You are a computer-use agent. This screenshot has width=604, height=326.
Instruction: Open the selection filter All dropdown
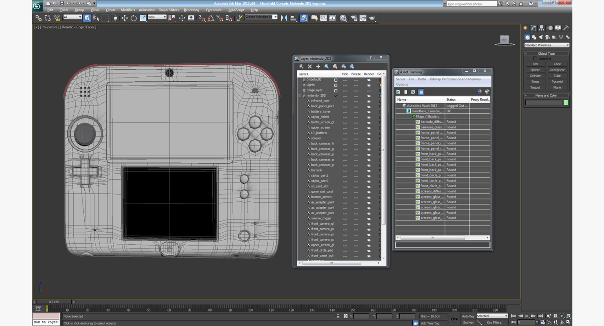72,17
